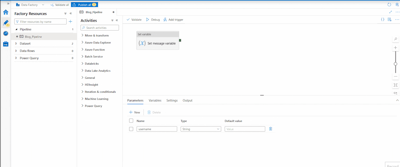Start a Debug run
The width and height of the screenshot is (400, 167).
(x=153, y=20)
